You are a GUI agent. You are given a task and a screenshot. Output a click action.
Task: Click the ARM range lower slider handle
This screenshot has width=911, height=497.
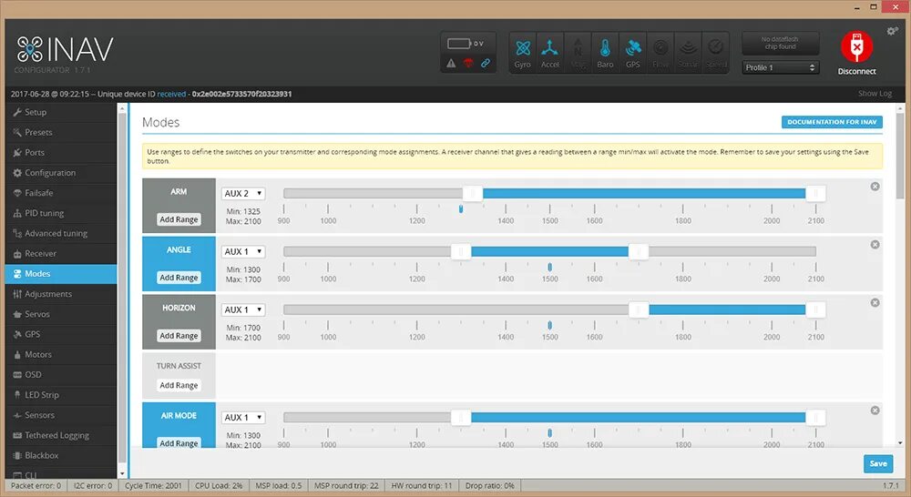(473, 193)
